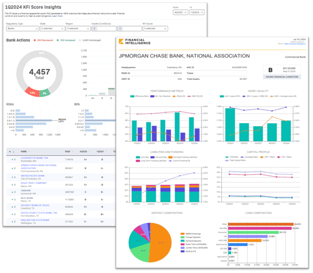
Task: Click the maximum Assets input field
Action: (x=129, y=28)
